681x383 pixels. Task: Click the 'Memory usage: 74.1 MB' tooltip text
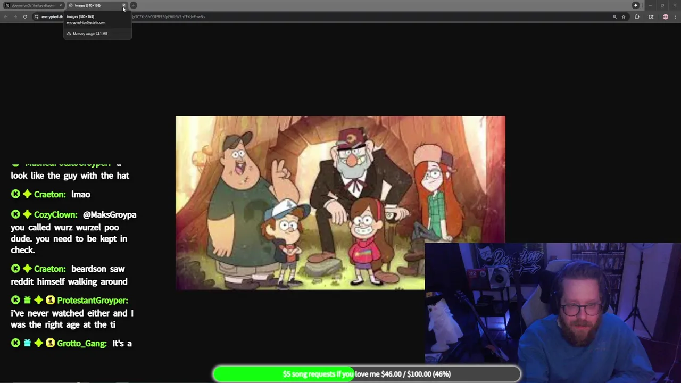tap(90, 34)
